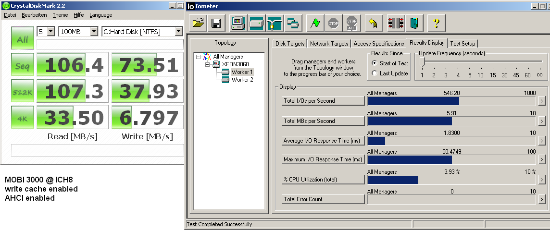The width and height of the screenshot is (550, 230).
Task: Click the CrystalDiskMark title bar icon
Action: pyautogui.click(x=6, y=6)
